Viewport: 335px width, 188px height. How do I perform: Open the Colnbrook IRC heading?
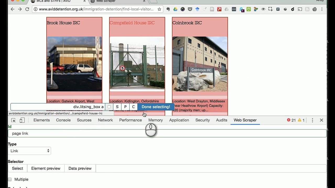(187, 23)
